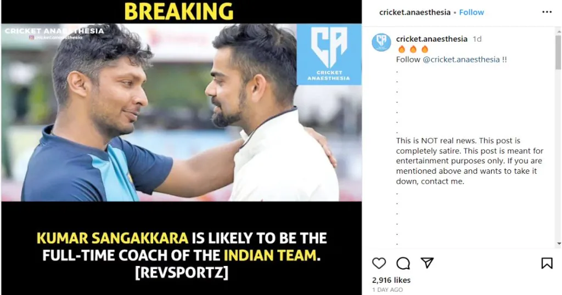Click the caption scrollbar thumb
562x295 pixels.
click(x=558, y=52)
